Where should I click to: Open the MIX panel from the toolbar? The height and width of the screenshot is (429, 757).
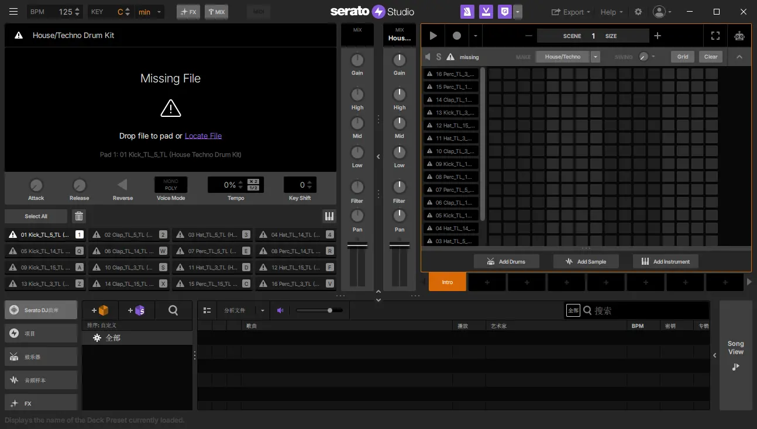click(x=216, y=12)
